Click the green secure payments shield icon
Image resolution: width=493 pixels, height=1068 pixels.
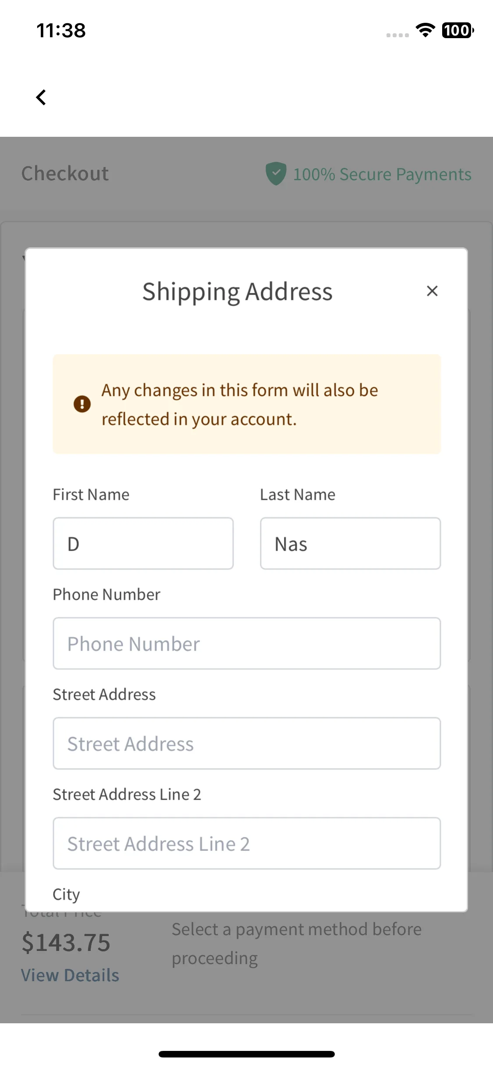pos(276,174)
